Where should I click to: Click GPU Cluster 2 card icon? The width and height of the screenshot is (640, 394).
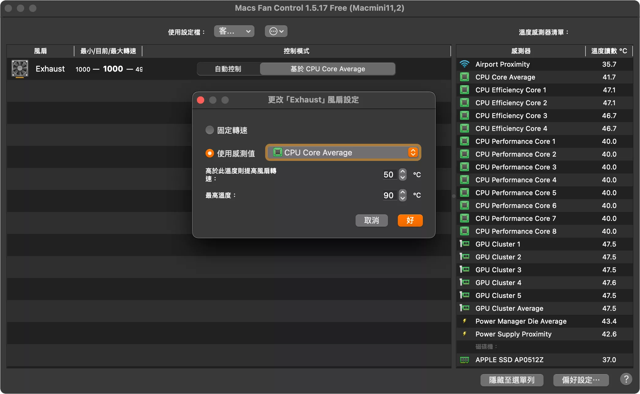tap(465, 257)
